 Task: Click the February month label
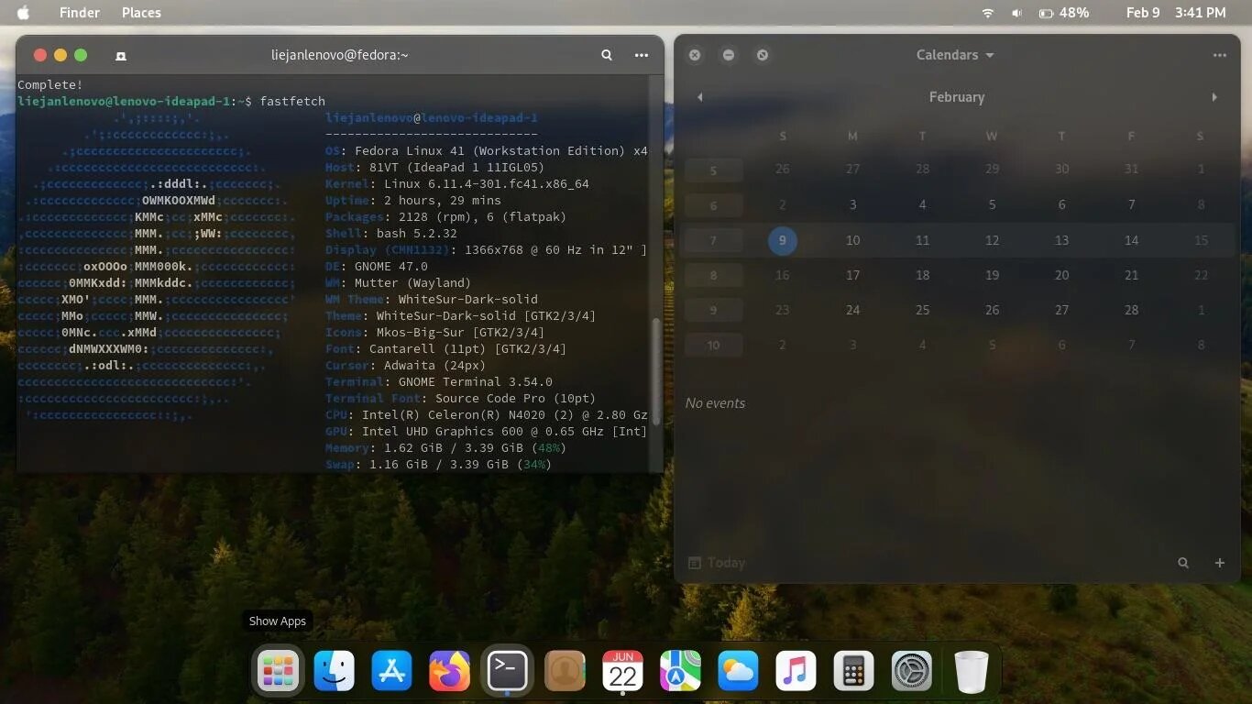(x=957, y=97)
